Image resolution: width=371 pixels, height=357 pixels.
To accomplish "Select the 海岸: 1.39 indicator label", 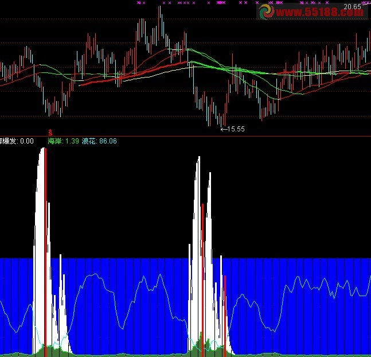I will 63,141.
